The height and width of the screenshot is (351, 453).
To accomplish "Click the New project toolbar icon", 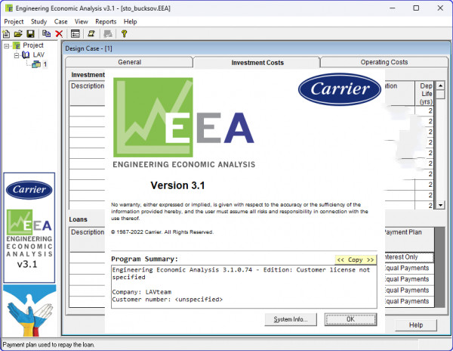I will [6, 34].
